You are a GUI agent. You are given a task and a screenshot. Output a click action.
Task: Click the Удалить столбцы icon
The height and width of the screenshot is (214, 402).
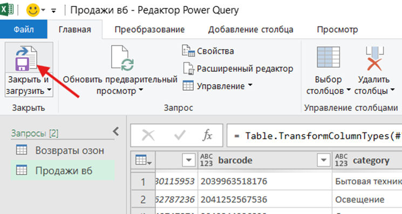tap(374, 58)
